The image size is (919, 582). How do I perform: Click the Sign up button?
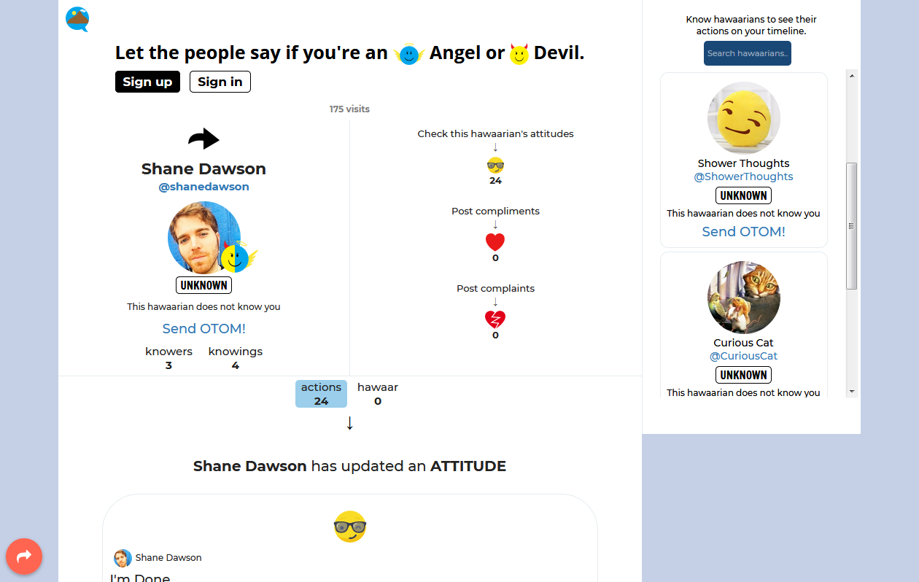pyautogui.click(x=147, y=82)
